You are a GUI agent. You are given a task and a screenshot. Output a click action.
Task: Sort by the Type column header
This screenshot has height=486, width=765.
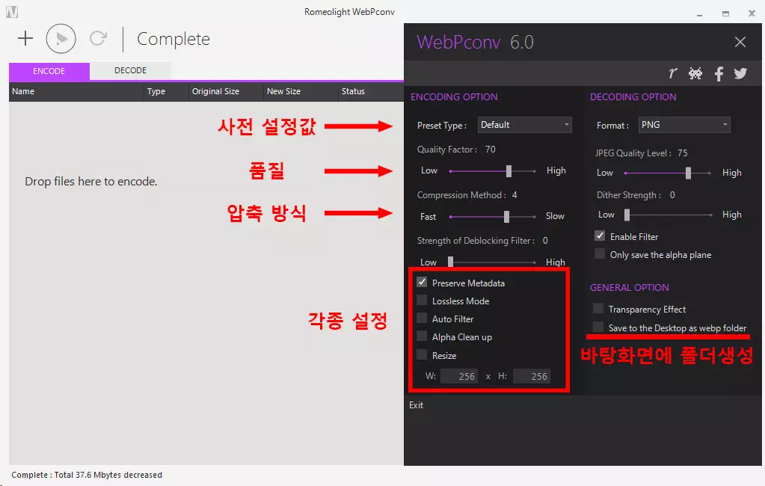point(166,91)
